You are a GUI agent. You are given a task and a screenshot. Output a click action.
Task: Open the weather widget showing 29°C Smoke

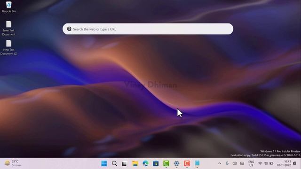[x=13, y=163]
